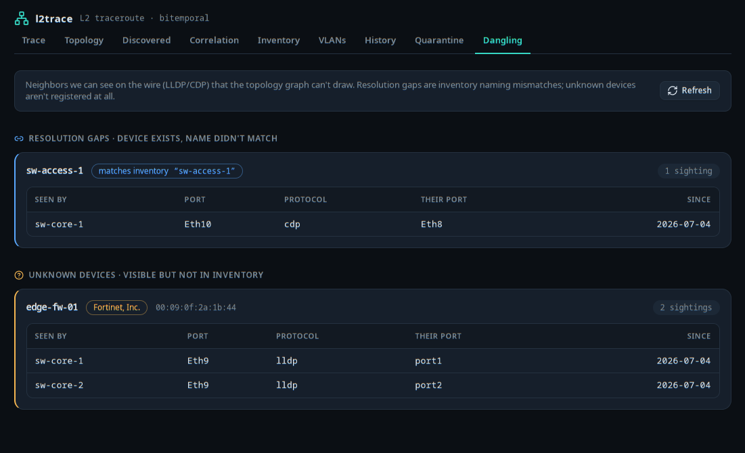Click the l2trace network logo icon
This screenshot has width=745, height=453.
click(22, 18)
